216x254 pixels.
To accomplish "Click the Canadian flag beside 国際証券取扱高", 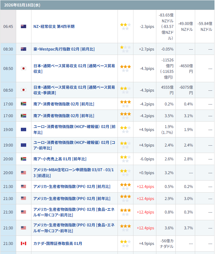I will pos(24,243).
